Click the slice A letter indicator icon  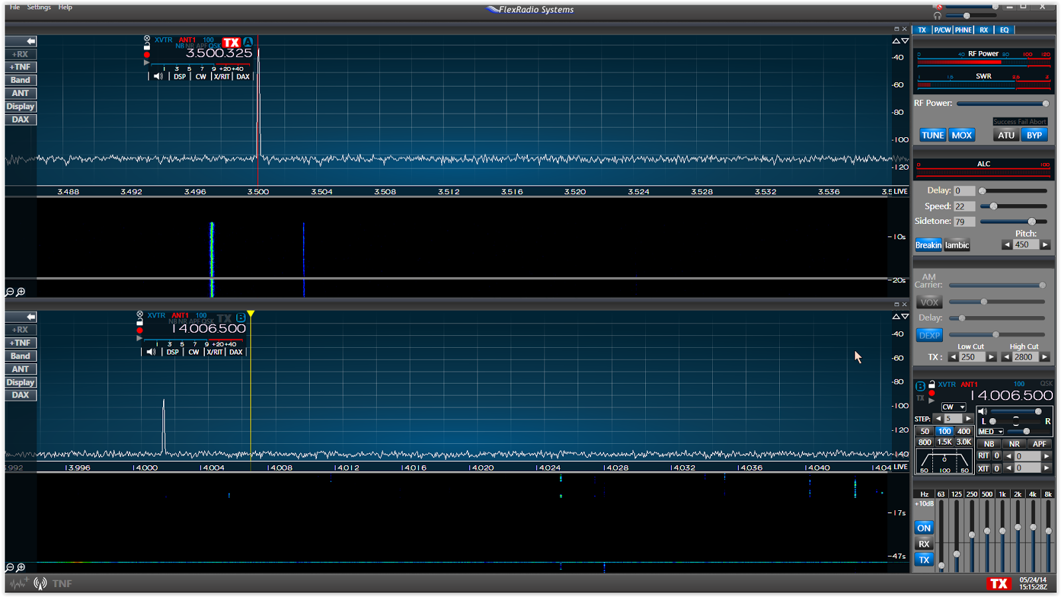[248, 42]
